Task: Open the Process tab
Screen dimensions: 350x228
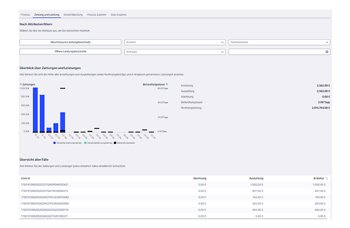Action: click(25, 15)
